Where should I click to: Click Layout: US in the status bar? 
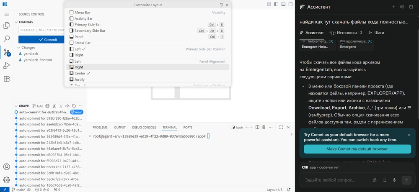tap(274, 189)
